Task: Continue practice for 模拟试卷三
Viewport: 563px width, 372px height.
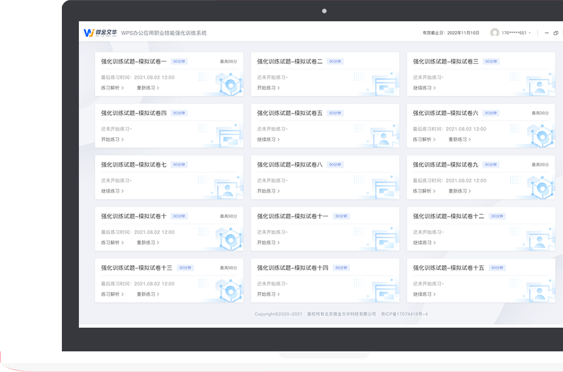Action: coord(424,88)
